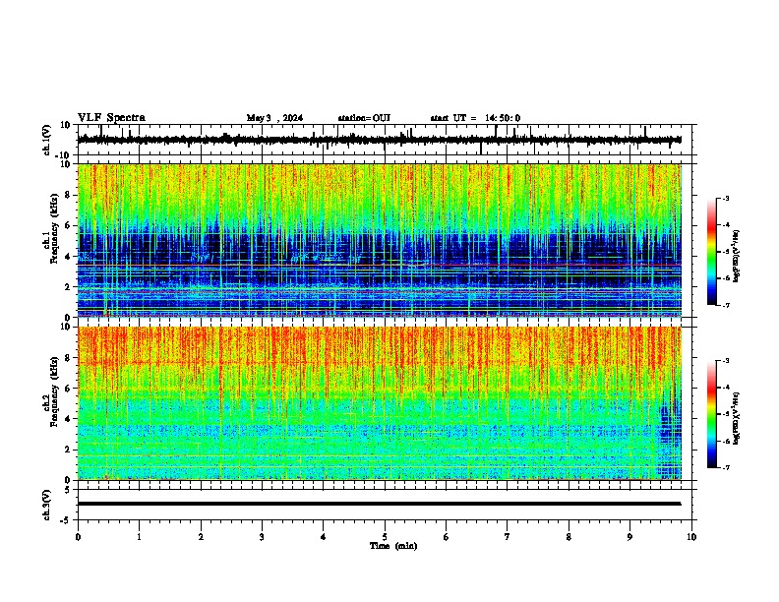779x602 pixels.
Task: Click the "VLF Spectra" plot title
Action: click(x=111, y=117)
